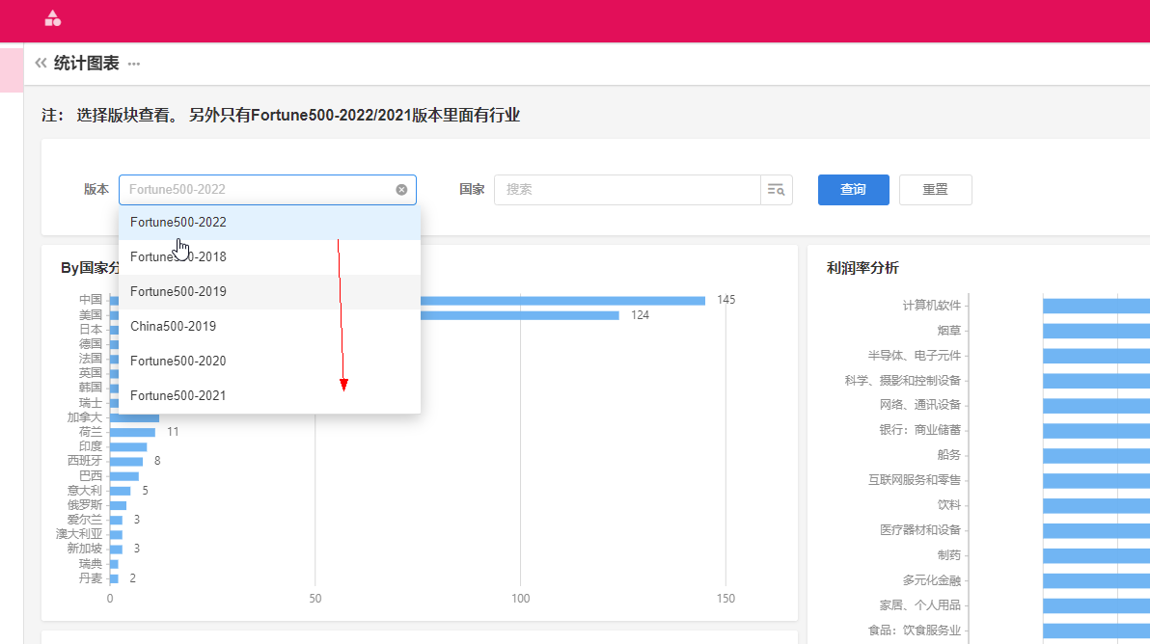The image size is (1150, 644).
Task: Select Fortune500-2021 version
Action: click(x=178, y=396)
